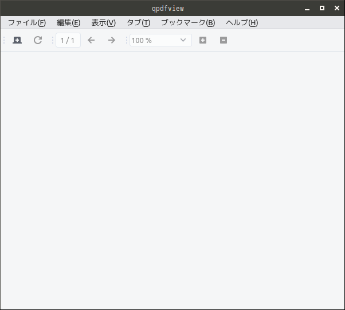Zoom in using the plus icon
Image resolution: width=345 pixels, height=310 pixels.
(203, 40)
